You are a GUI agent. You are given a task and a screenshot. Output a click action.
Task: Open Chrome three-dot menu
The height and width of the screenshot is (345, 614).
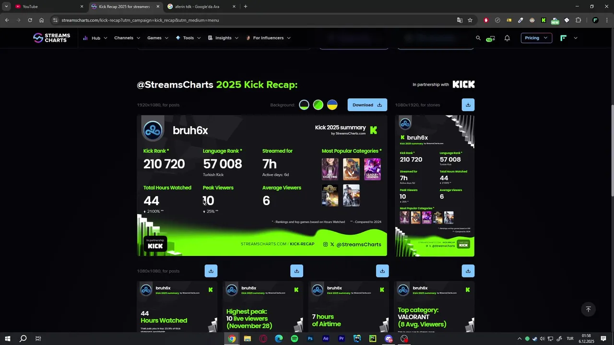click(607, 20)
